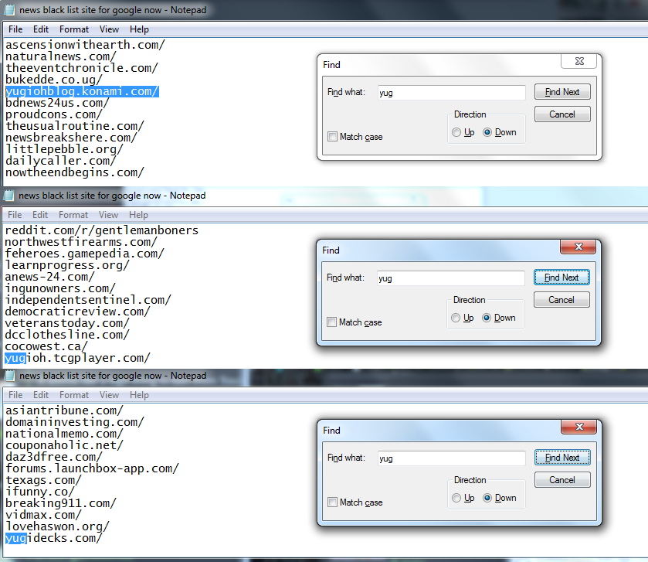Focus Find what field in window listing naturalnews.com
The image size is (648, 562).
pos(451,93)
